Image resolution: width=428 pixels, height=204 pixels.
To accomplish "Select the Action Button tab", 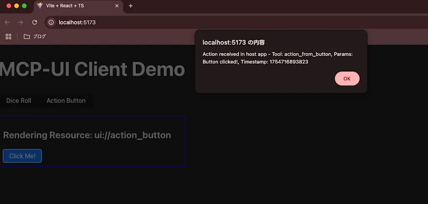I will pos(66,100).
